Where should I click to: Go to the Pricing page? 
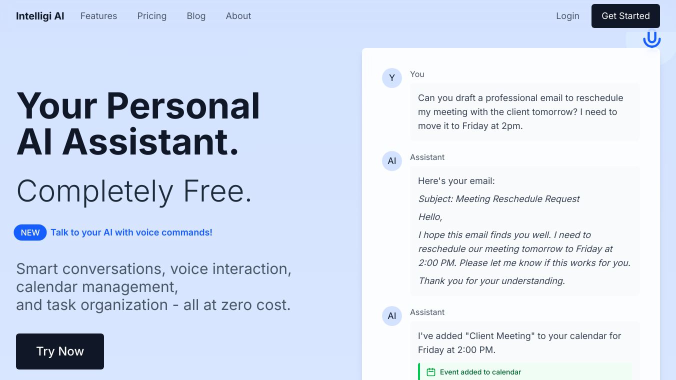152,16
